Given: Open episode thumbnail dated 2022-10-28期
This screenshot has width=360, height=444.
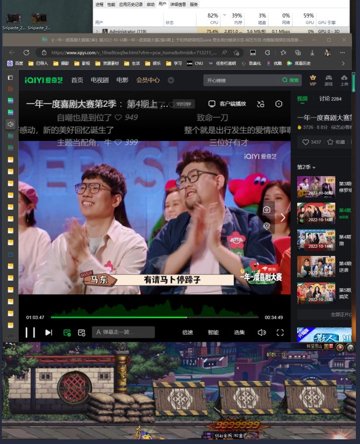Looking at the screenshot, I should [316, 294].
